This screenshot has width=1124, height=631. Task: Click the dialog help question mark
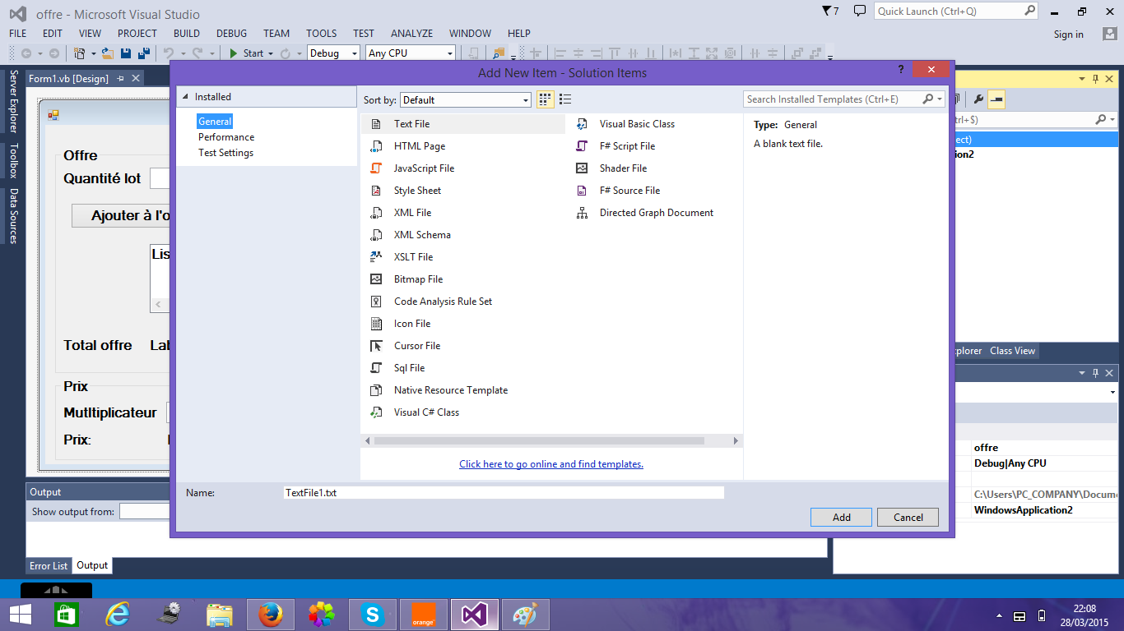click(x=902, y=70)
